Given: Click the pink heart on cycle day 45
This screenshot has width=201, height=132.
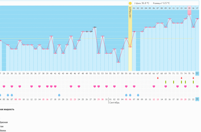Looking at the screenshot, I should pyautogui.click(x=71, y=86).
